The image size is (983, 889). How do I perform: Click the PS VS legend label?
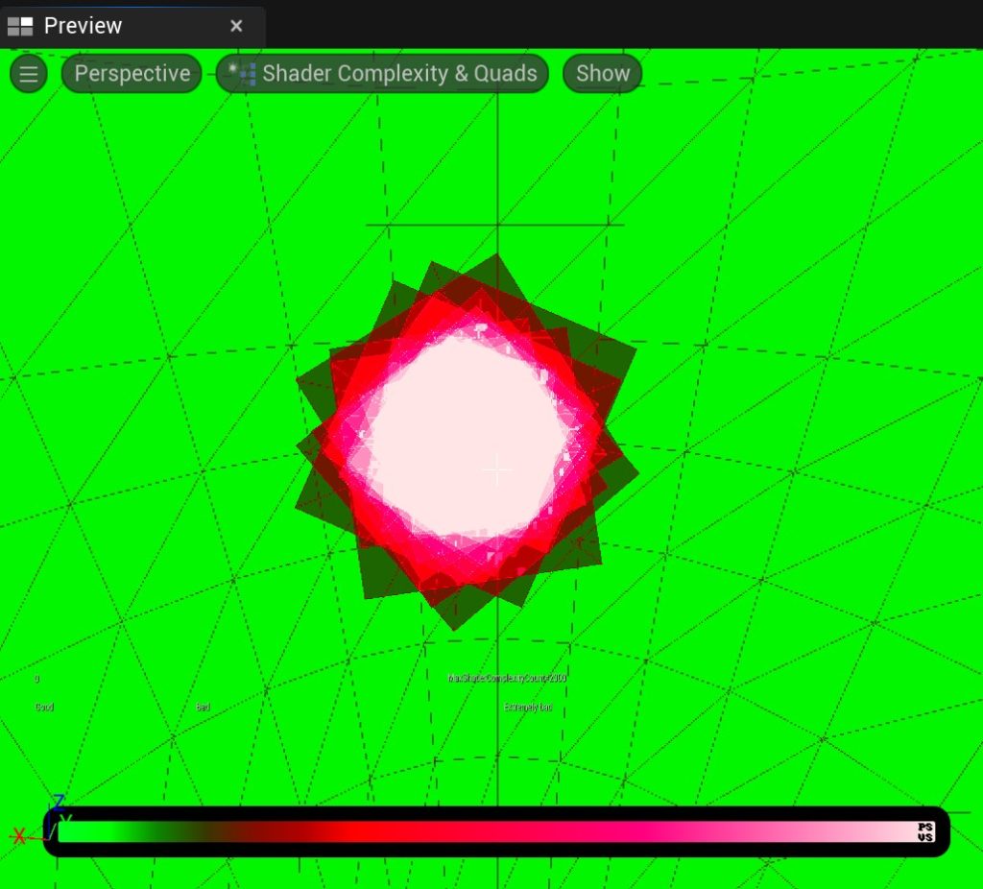click(924, 831)
